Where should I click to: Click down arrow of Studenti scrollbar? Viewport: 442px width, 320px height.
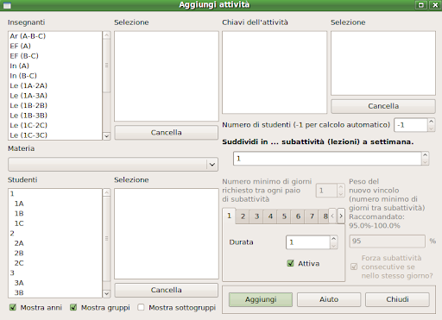coord(106,293)
